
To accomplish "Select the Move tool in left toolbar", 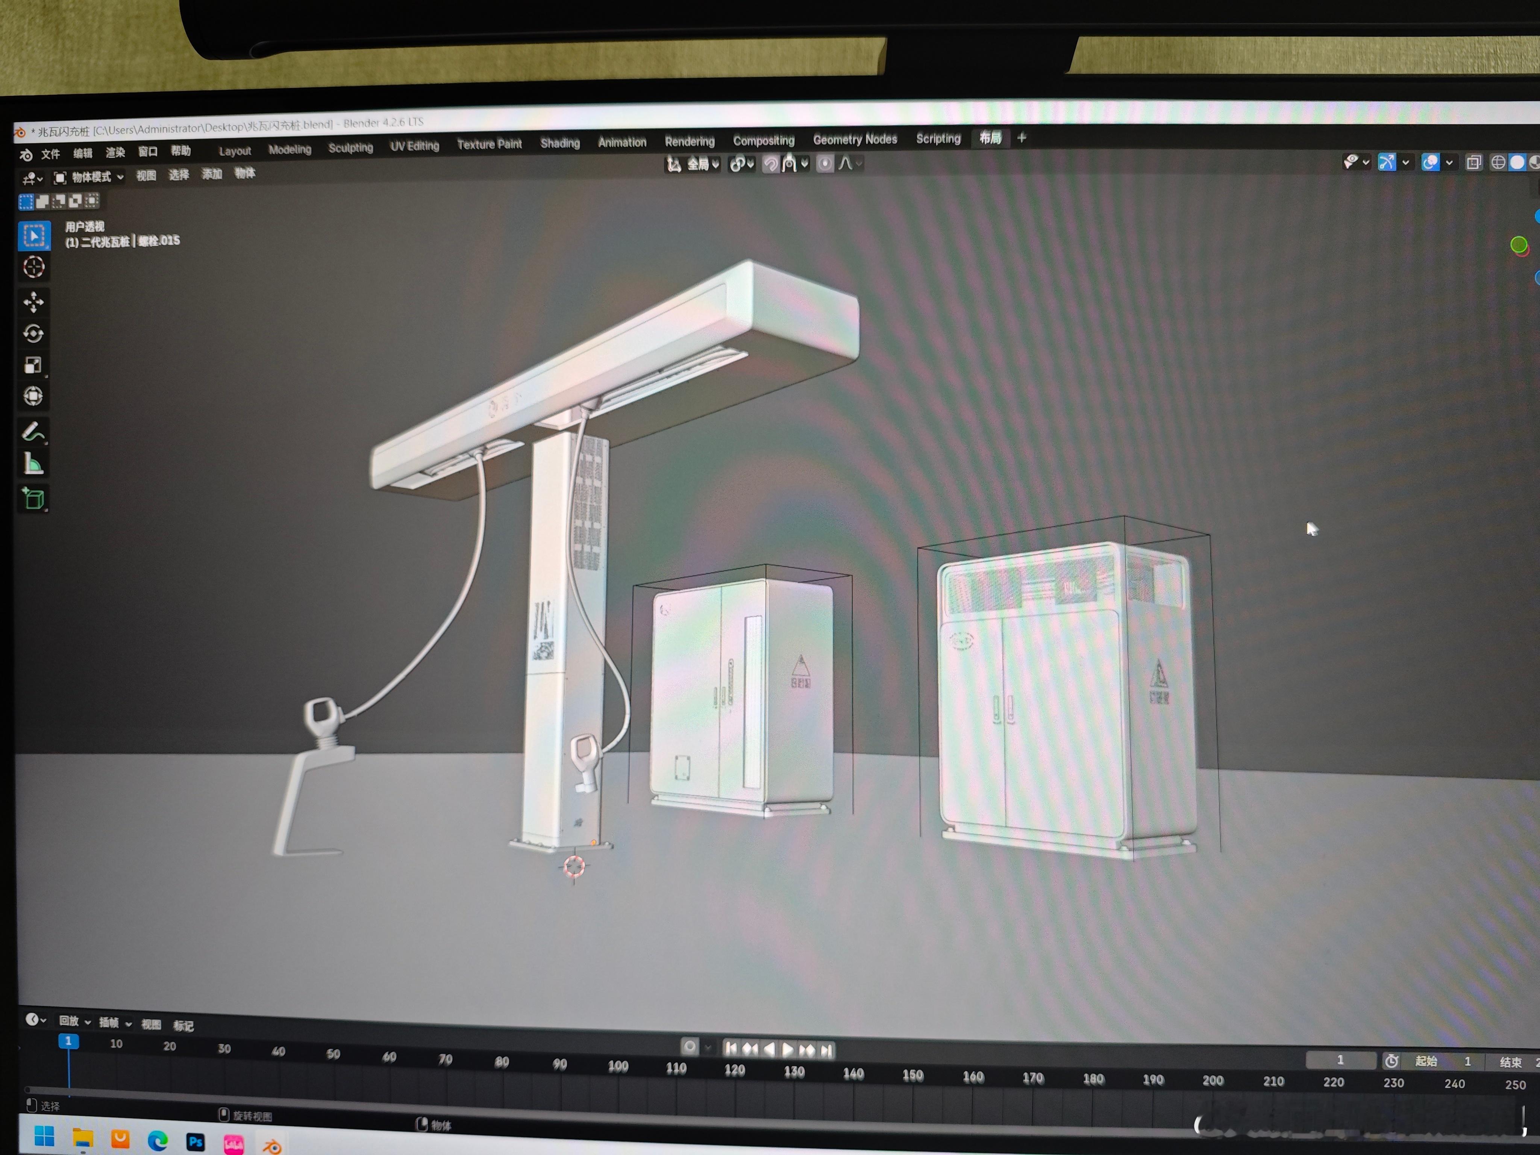I will point(33,302).
